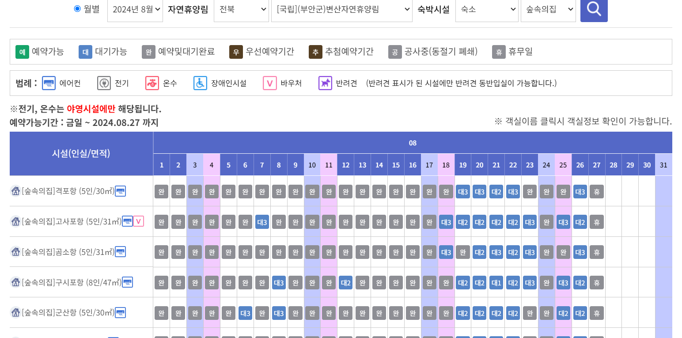Select 곰소항 waitlist 대3 on August 18

[446, 252]
